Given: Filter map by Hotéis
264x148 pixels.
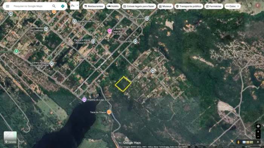Looking at the screenshot, I should coord(113,6).
